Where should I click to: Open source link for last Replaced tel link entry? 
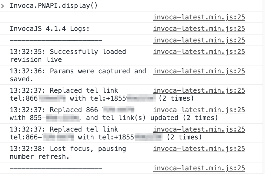(x=199, y=129)
